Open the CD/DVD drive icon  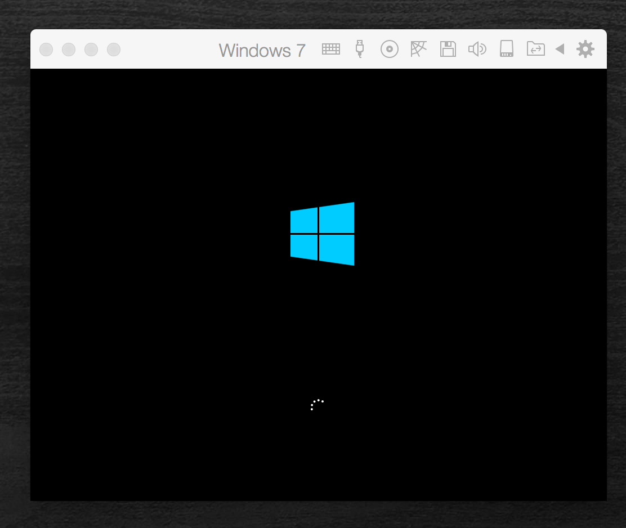(x=389, y=49)
